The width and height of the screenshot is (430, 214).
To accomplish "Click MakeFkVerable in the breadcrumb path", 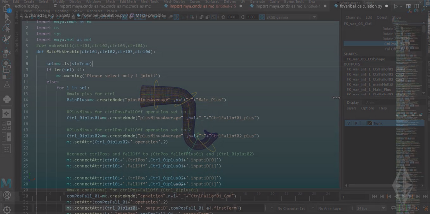I will click(149, 15).
